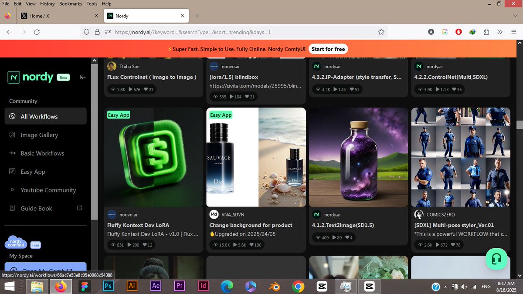Click the green dollar icon thumbnail

[x=154, y=157]
